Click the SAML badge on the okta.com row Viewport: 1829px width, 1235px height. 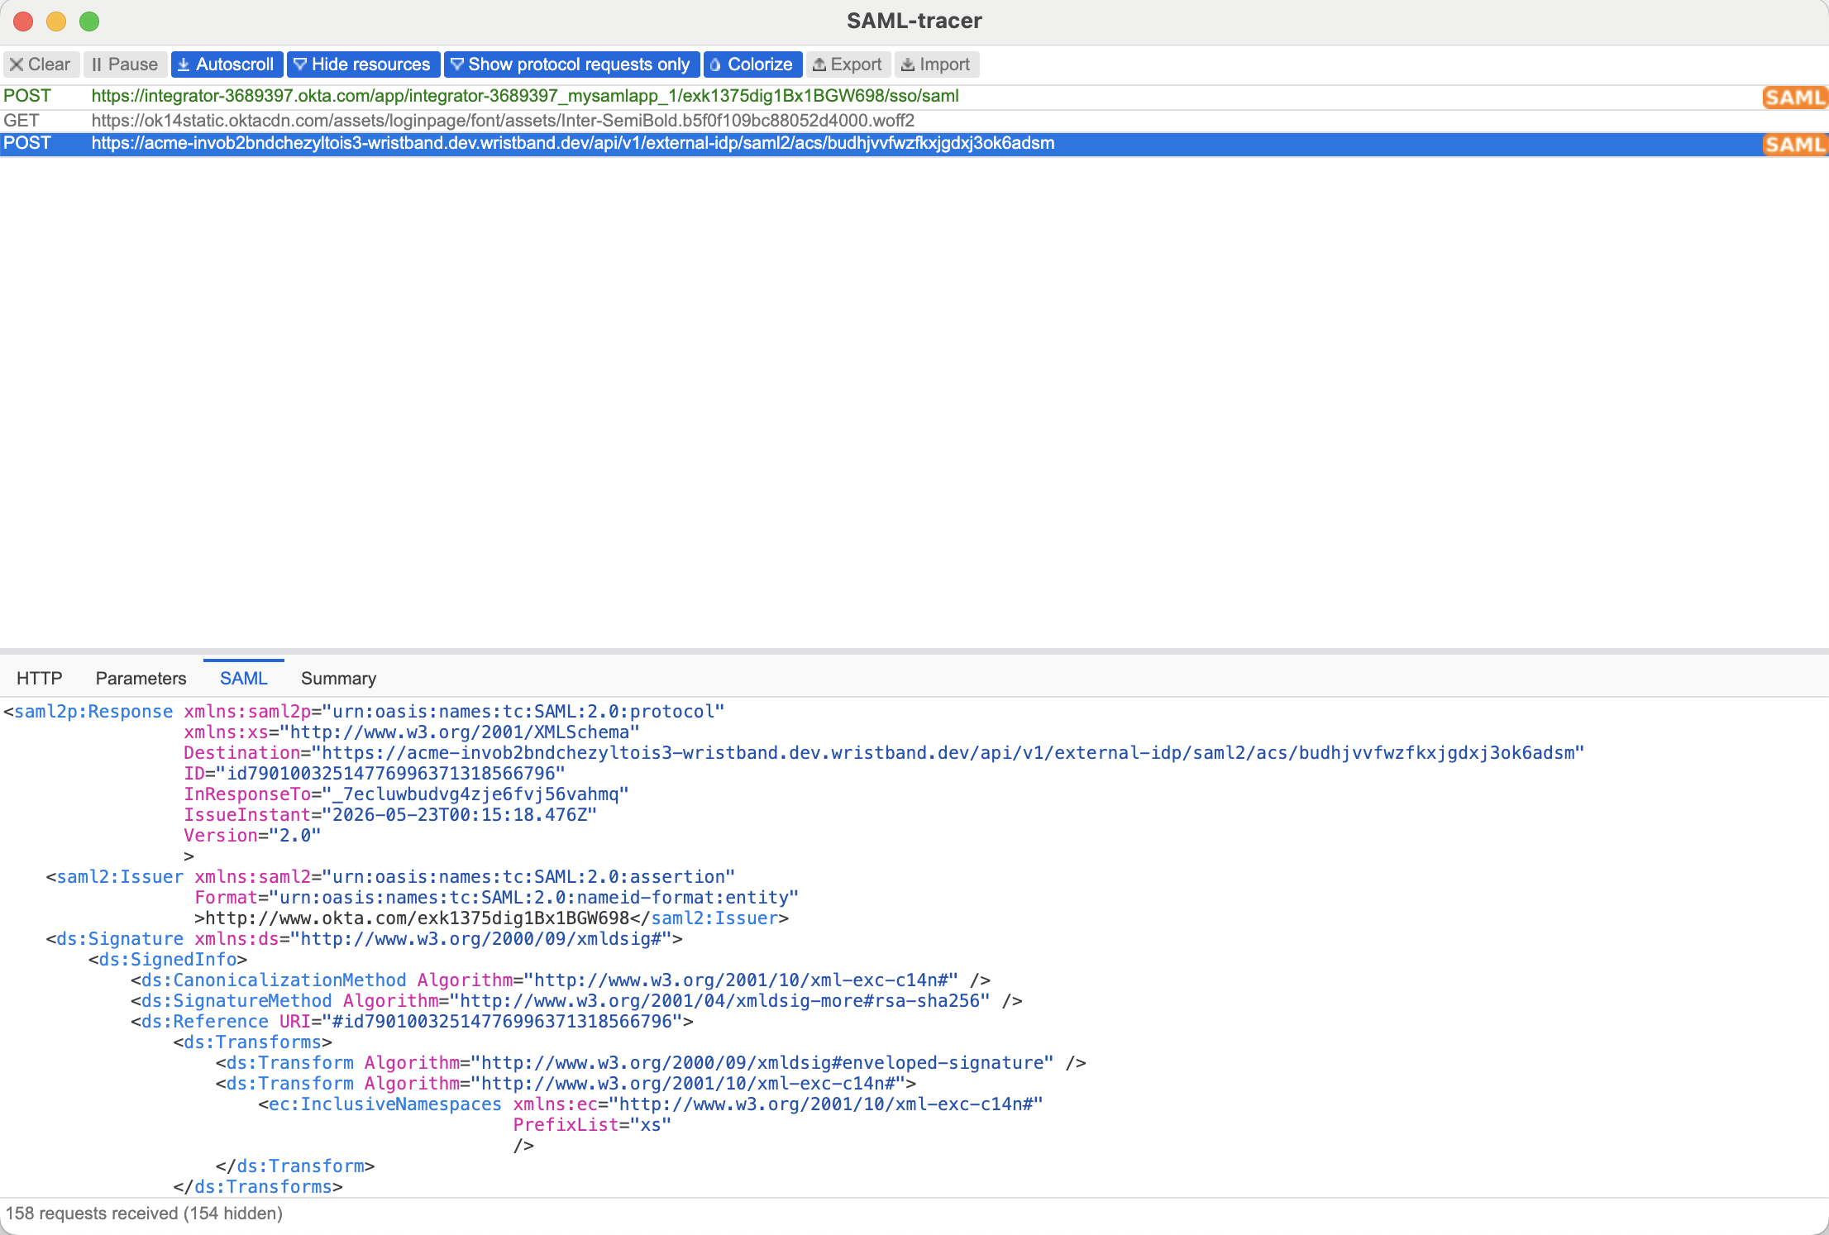[1793, 98]
